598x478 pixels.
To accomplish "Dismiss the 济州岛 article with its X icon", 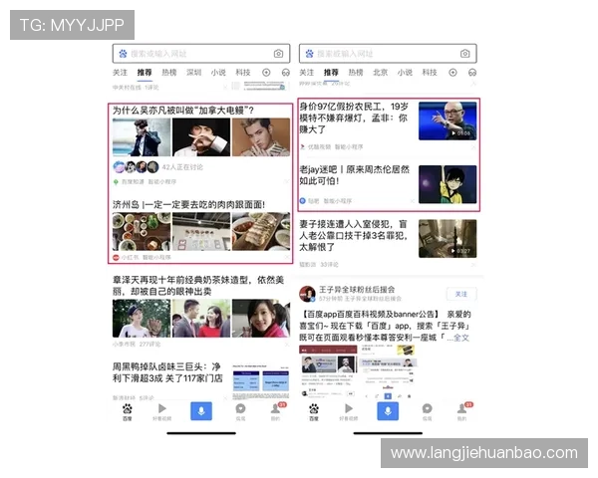I will click(x=286, y=257).
